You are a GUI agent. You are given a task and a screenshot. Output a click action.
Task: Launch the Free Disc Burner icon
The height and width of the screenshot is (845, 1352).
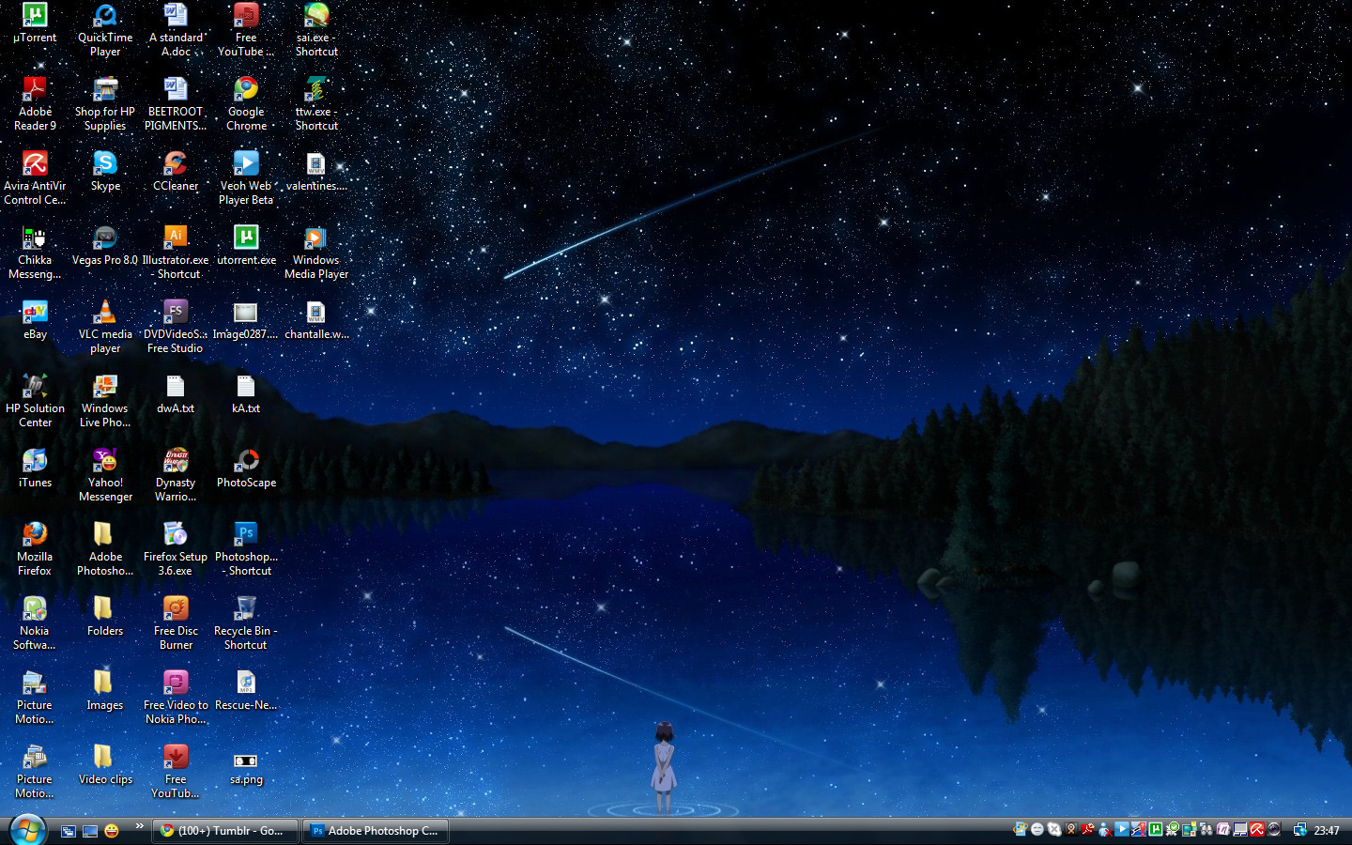[x=176, y=623]
